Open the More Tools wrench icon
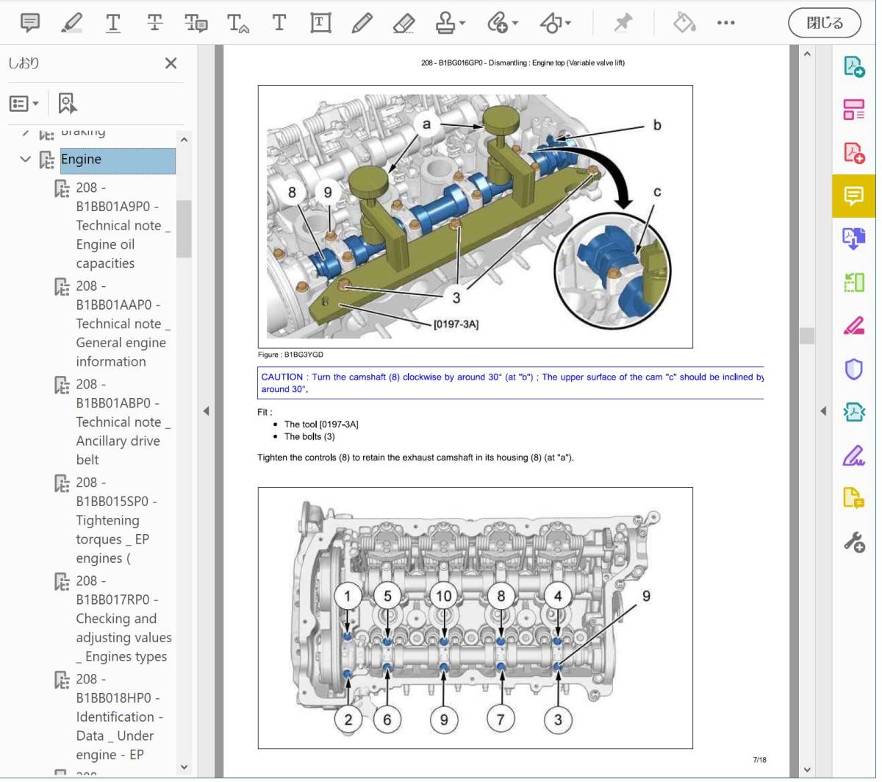Viewport: 882px width, 782px height. click(853, 543)
